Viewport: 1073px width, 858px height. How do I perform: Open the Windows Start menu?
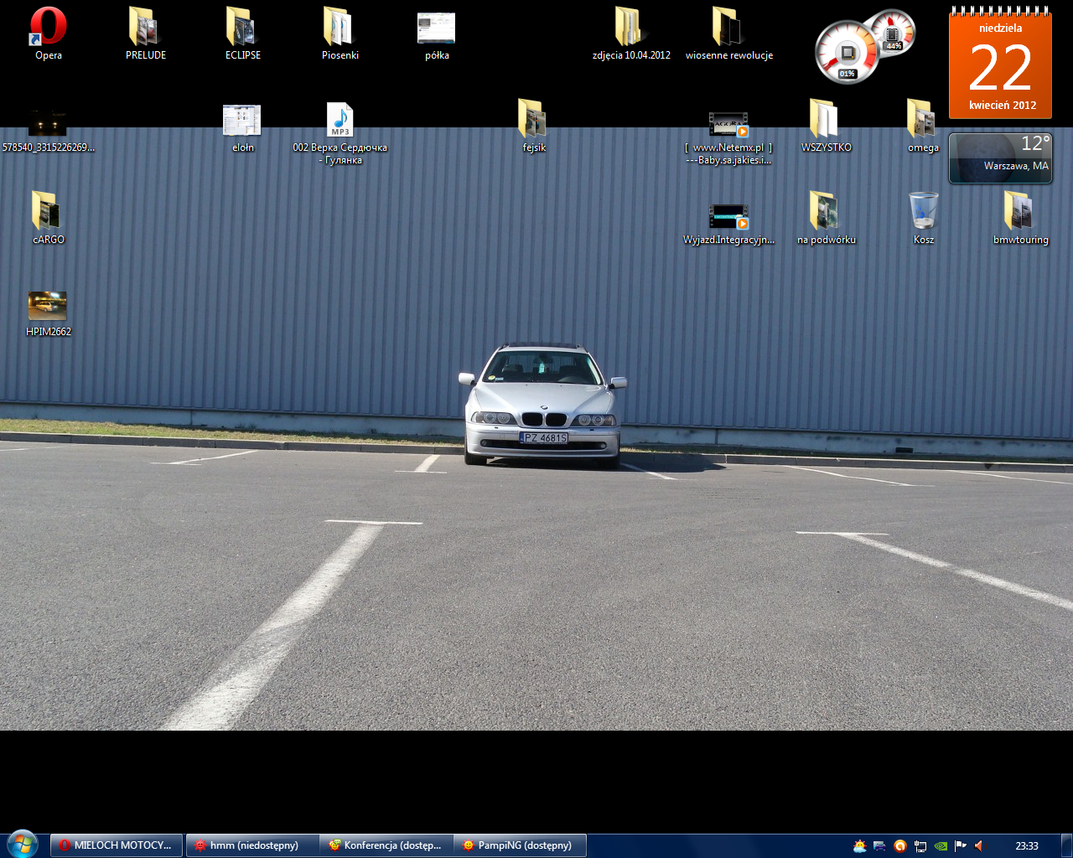pos(22,844)
